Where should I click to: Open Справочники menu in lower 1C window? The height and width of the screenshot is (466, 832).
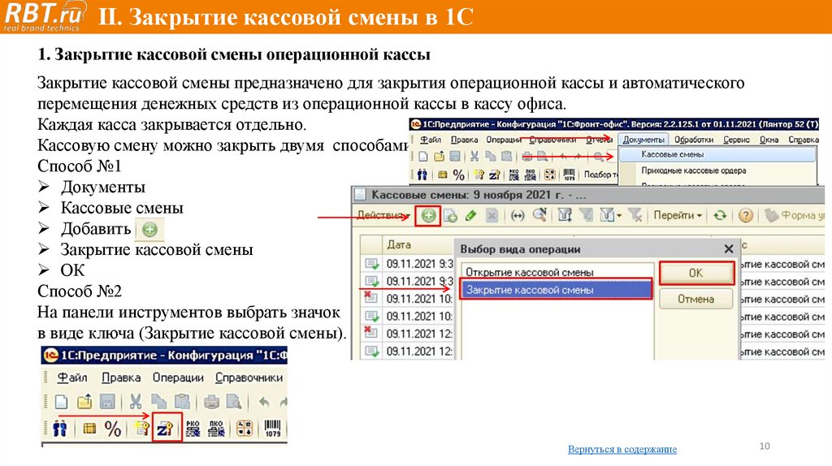tap(249, 378)
